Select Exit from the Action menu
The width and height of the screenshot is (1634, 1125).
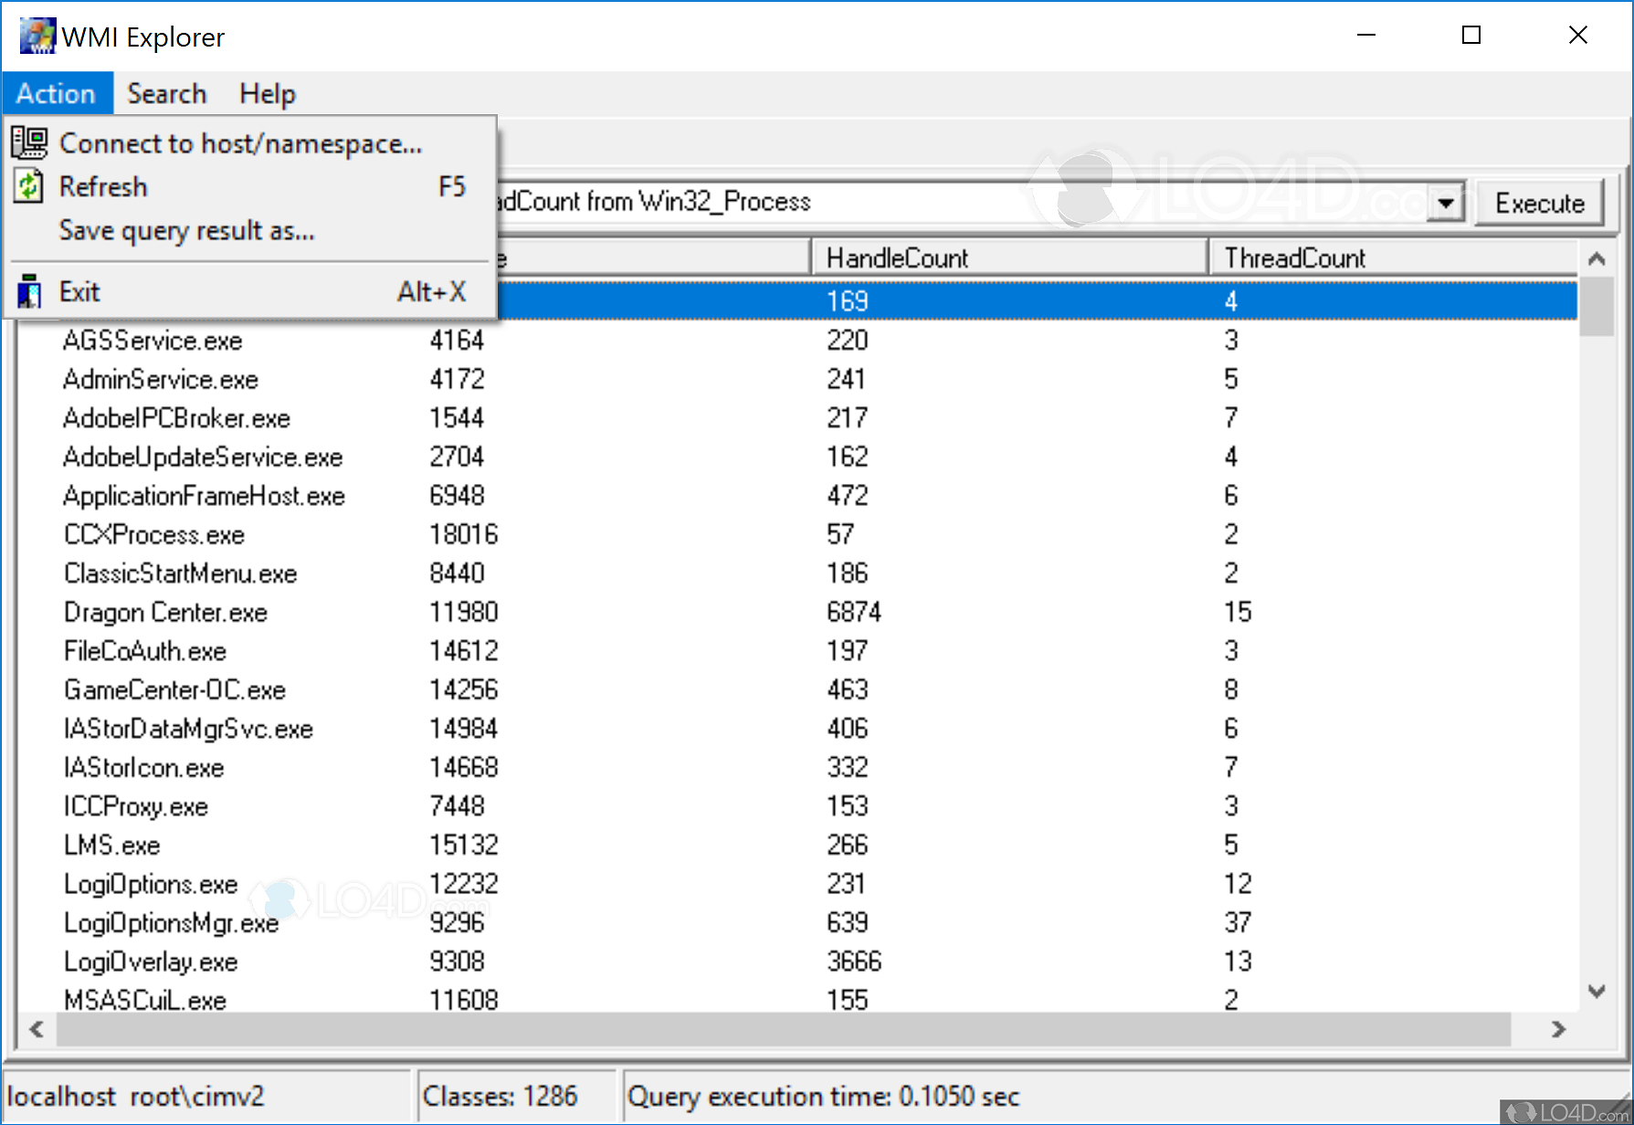click(x=250, y=291)
